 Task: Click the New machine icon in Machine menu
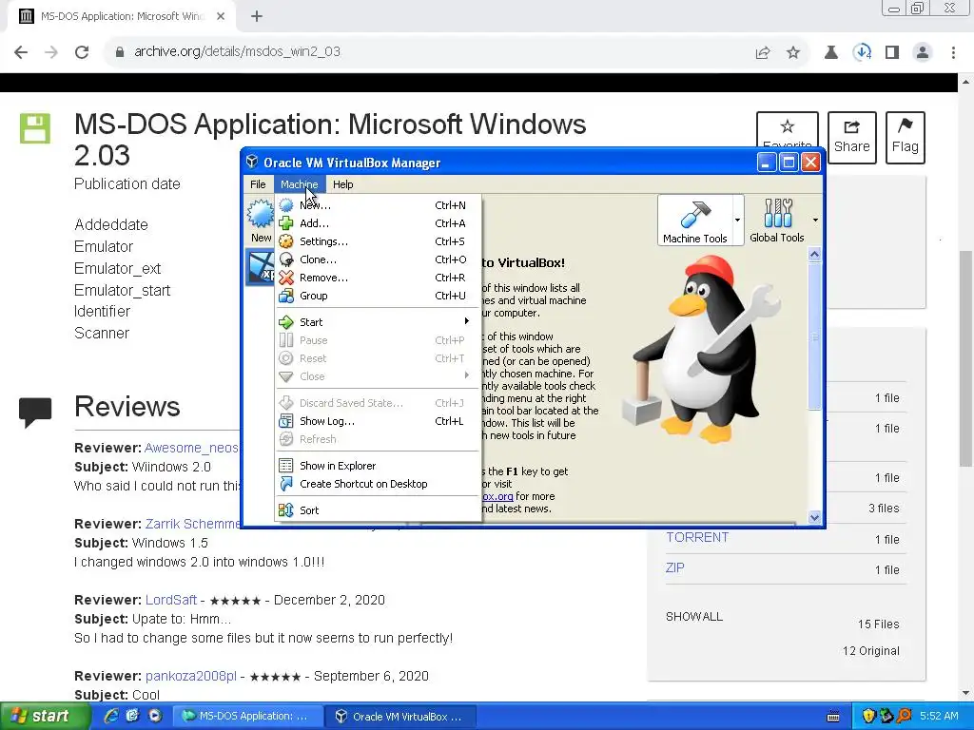click(x=285, y=205)
